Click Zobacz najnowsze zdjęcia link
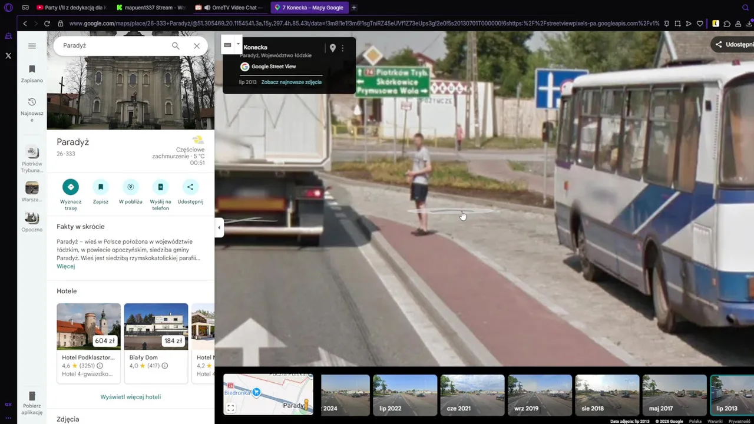This screenshot has width=754, height=424. [x=292, y=82]
